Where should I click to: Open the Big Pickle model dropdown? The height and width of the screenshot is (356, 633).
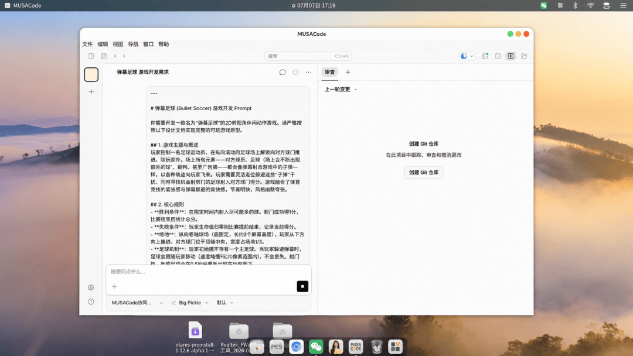189,303
